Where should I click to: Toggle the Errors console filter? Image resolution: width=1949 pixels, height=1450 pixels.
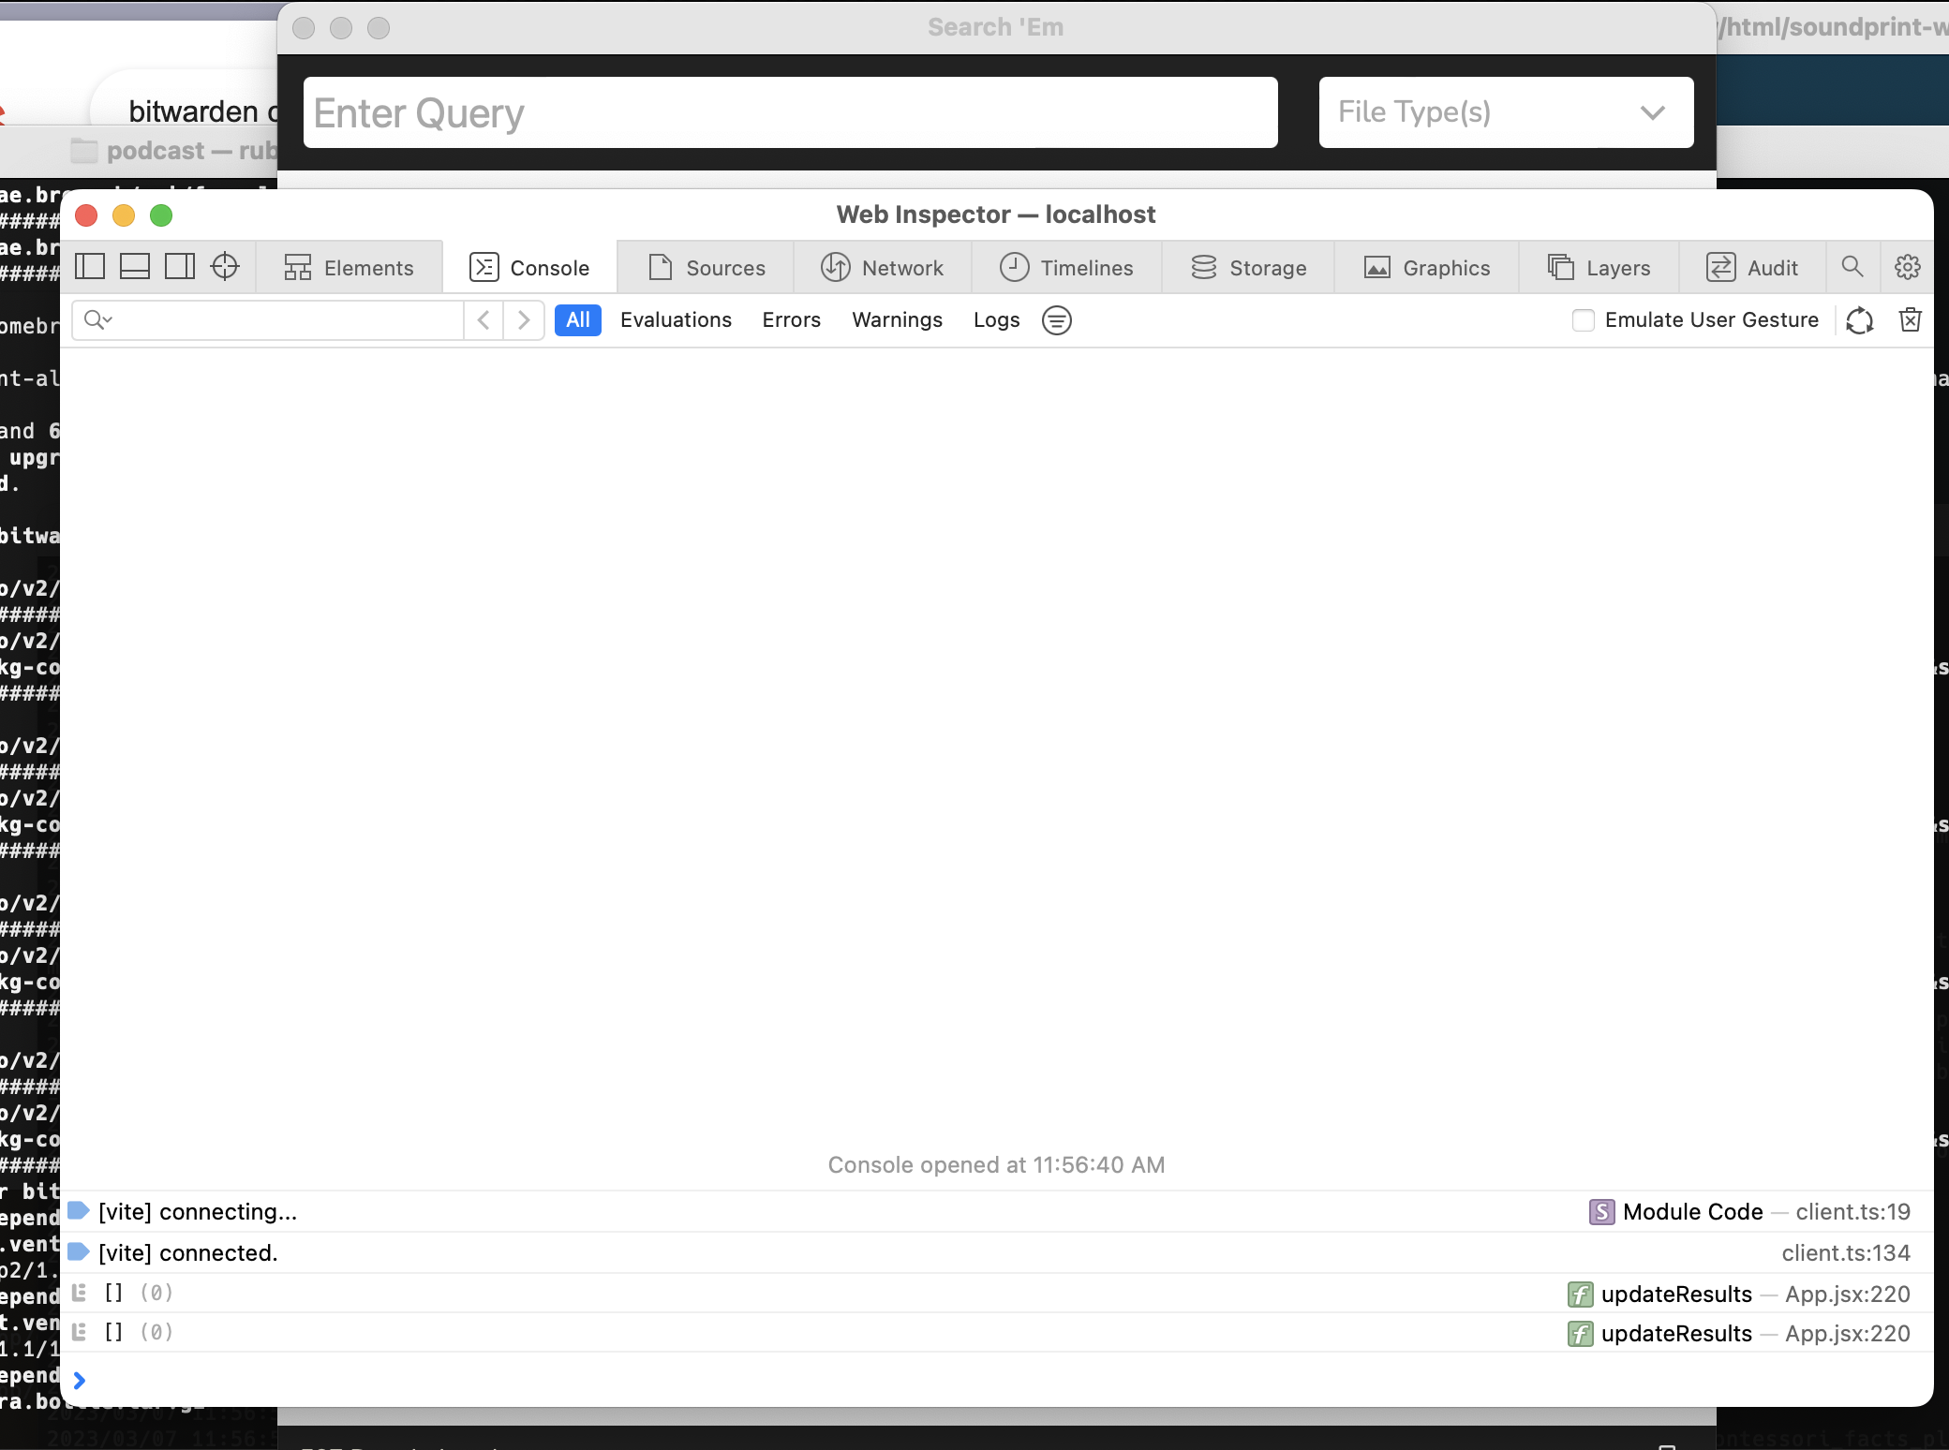click(x=791, y=319)
